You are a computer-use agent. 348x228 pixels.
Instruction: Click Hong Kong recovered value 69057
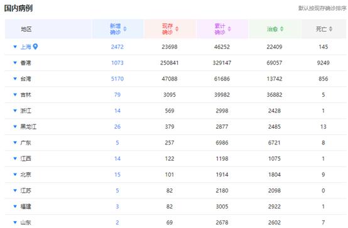275,63
